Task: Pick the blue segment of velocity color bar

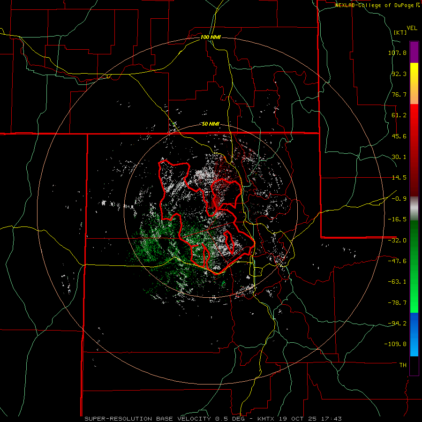Action: (x=414, y=334)
